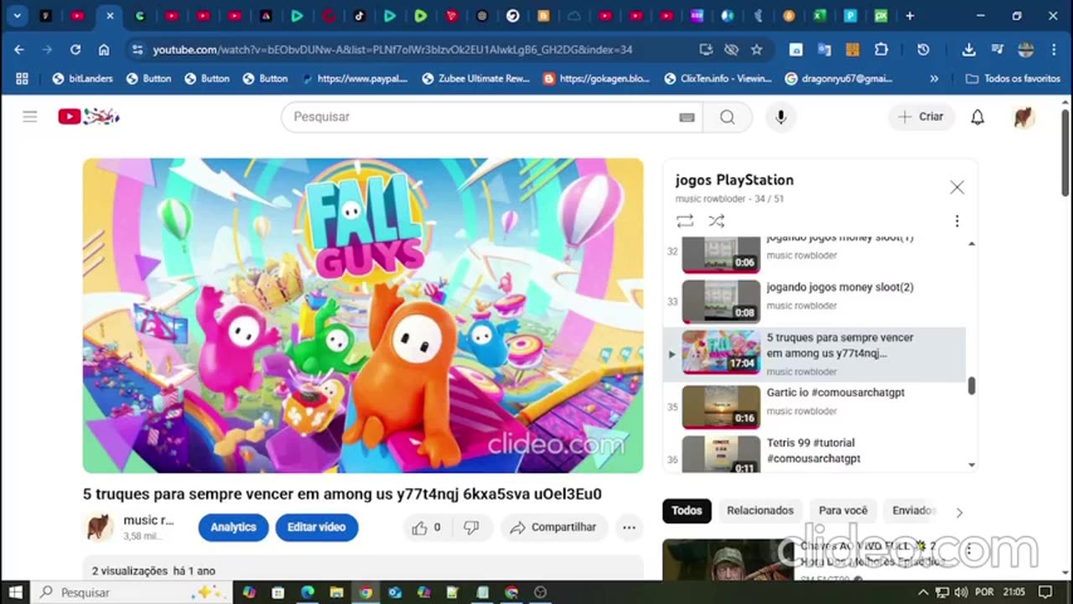The width and height of the screenshot is (1073, 604).
Task: Start voice search with the microphone
Action: point(780,117)
